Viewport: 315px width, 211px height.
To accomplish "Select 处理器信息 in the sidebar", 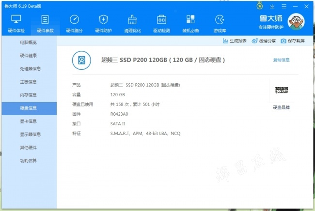I will click(31, 69).
